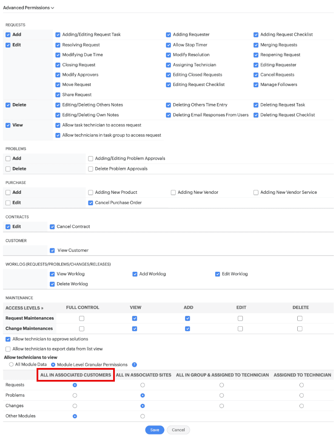Select All in Associated Sites for Other Modules

[142, 416]
